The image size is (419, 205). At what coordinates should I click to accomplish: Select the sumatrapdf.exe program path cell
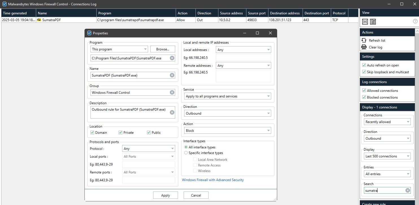(136, 20)
